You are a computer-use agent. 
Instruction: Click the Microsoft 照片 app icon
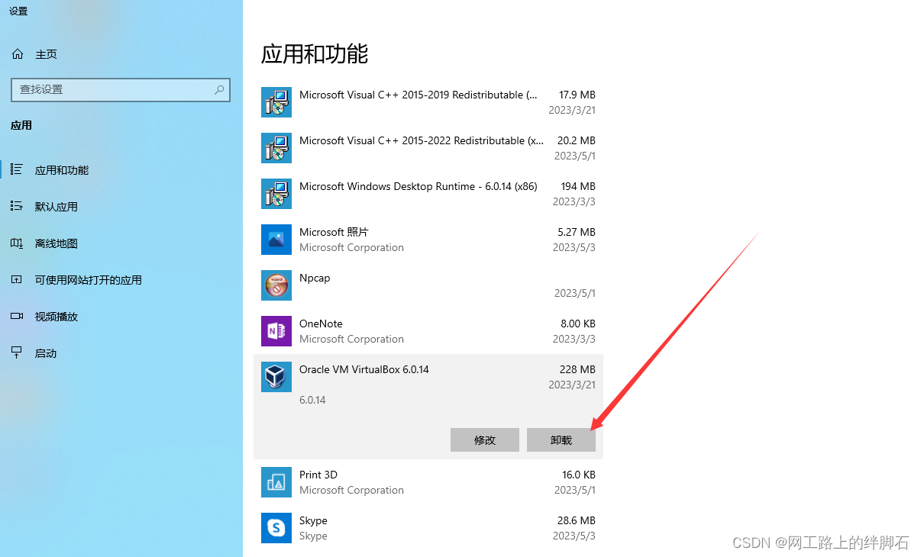tap(276, 240)
